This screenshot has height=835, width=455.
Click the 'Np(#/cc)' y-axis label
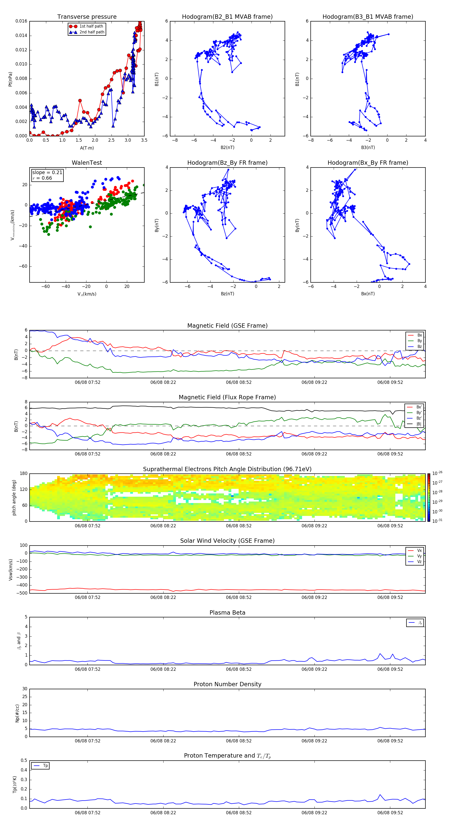tap(17, 713)
